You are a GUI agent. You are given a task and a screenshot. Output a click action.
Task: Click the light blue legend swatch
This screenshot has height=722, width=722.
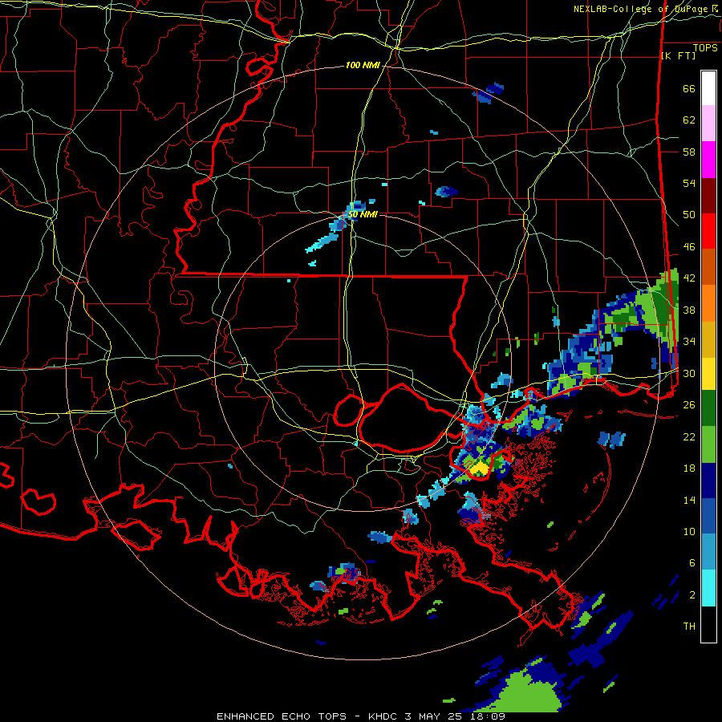708,552
